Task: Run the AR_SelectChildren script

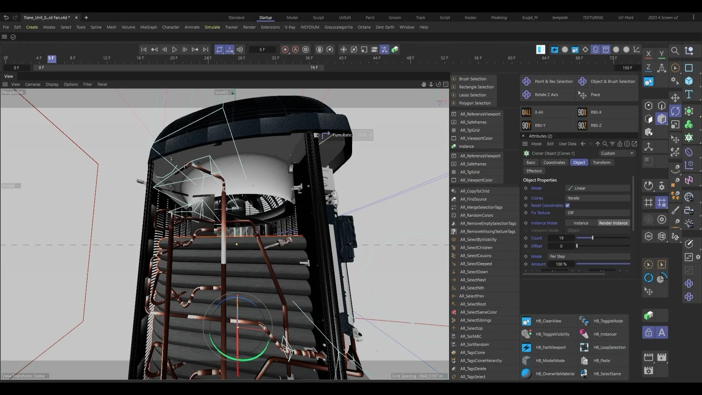Action: click(x=476, y=248)
